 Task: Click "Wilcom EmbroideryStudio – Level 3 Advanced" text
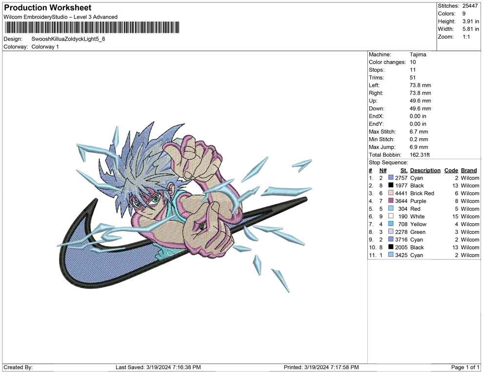click(x=60, y=17)
